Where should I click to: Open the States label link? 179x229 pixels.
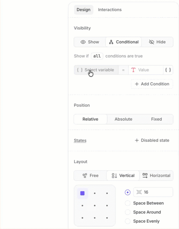[80, 141]
